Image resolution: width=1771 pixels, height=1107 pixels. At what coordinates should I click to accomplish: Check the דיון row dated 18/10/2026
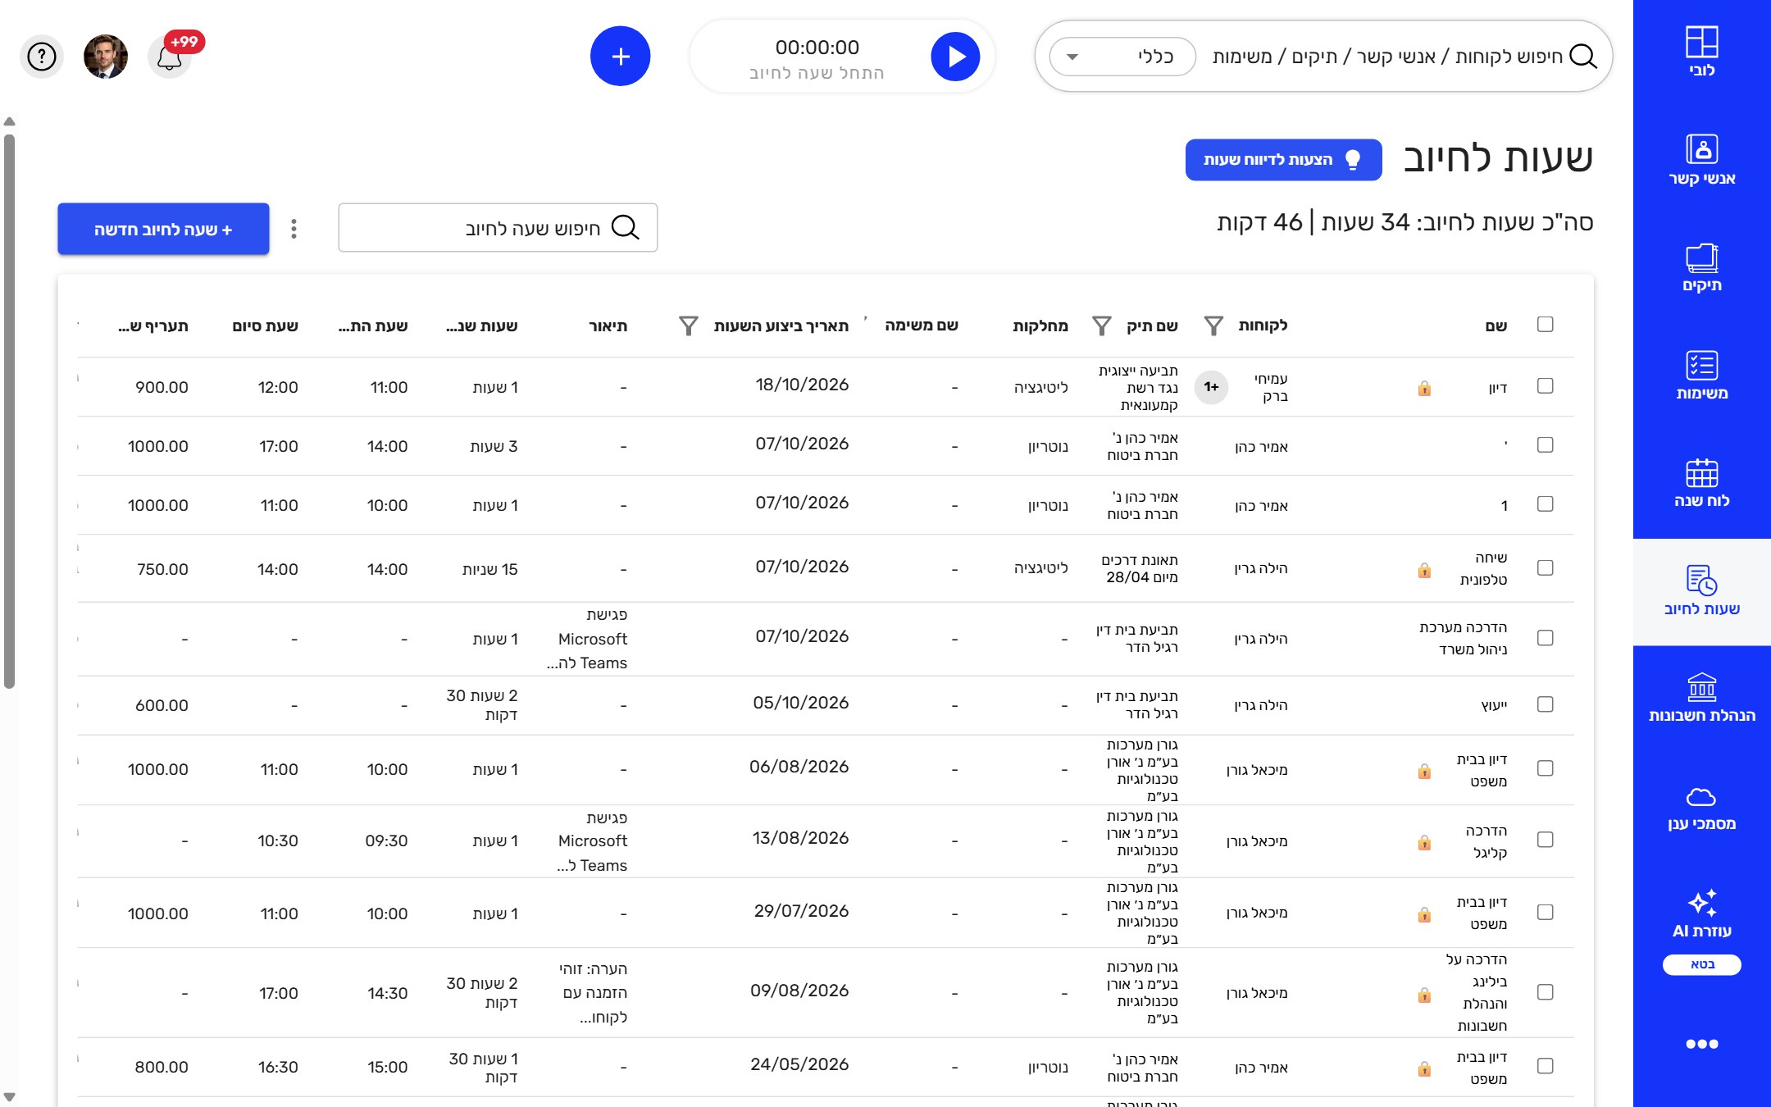pos(1546,386)
